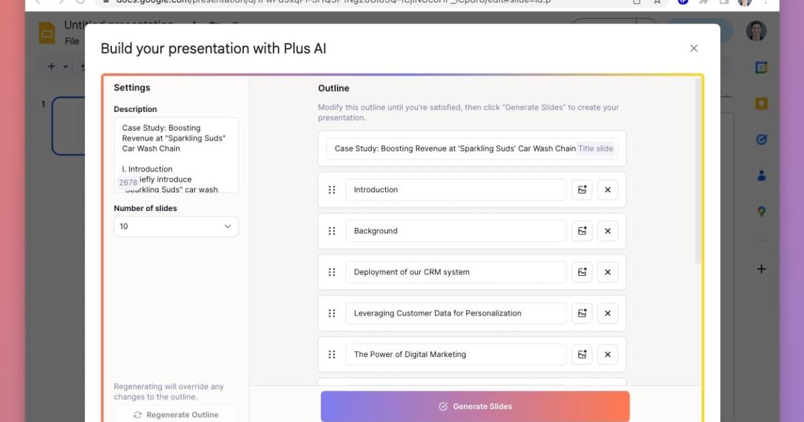Screen dimensions: 804x422
Task: Open the Number of slides dropdown
Action: (176, 226)
